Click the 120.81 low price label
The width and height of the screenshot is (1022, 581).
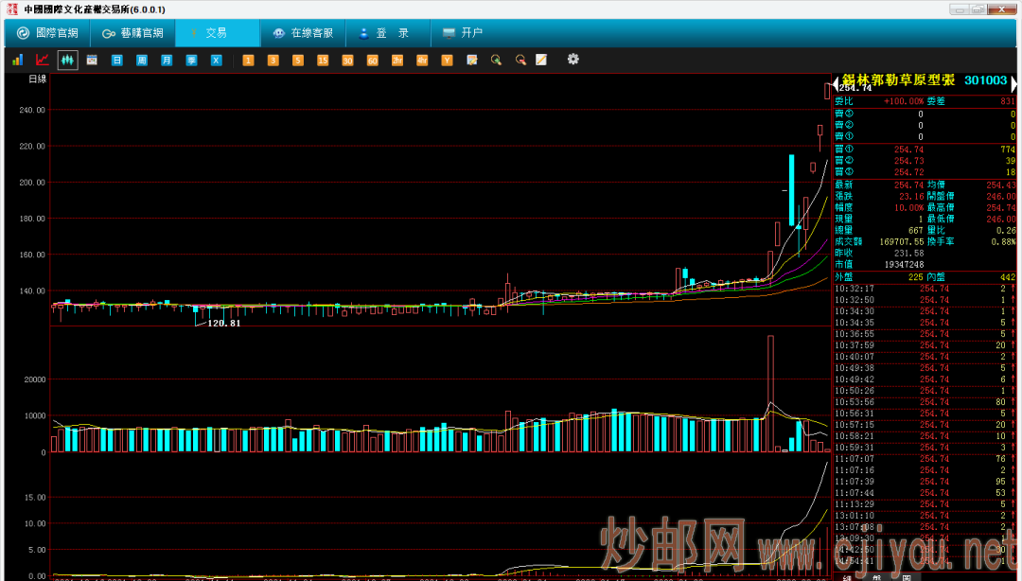[224, 324]
